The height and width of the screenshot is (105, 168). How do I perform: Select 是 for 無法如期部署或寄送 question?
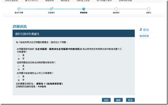coord(19,66)
